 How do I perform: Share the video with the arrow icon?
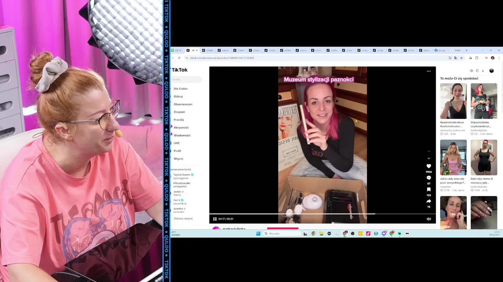[x=429, y=201]
